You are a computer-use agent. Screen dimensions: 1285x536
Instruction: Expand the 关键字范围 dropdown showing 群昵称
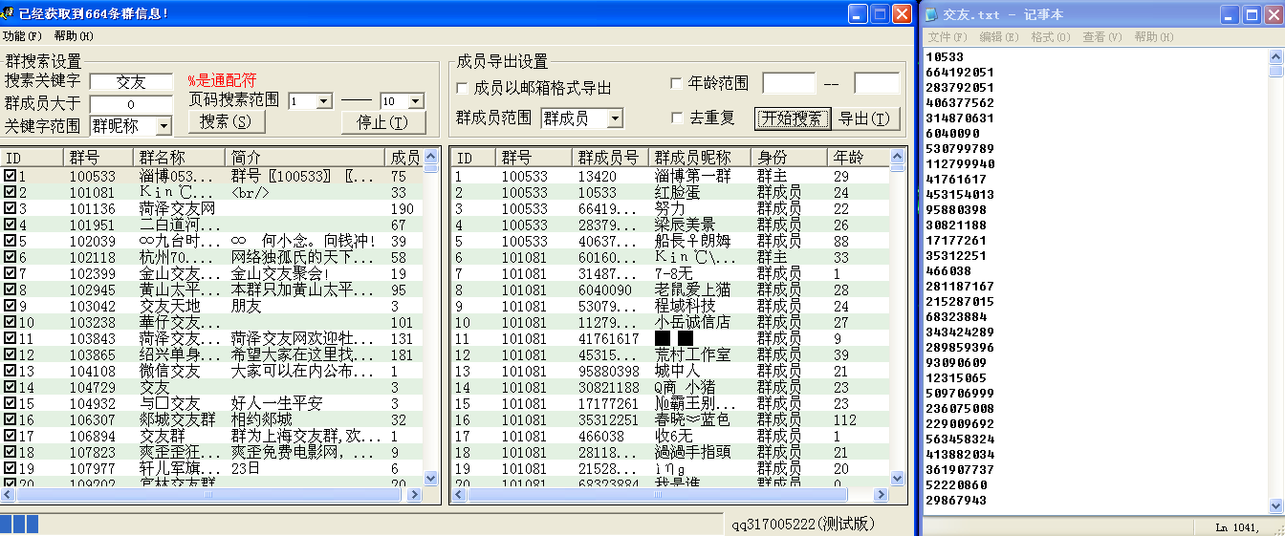pyautogui.click(x=163, y=125)
